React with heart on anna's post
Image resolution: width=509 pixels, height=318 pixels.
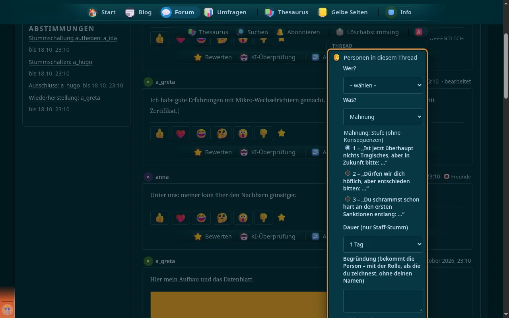181,218
